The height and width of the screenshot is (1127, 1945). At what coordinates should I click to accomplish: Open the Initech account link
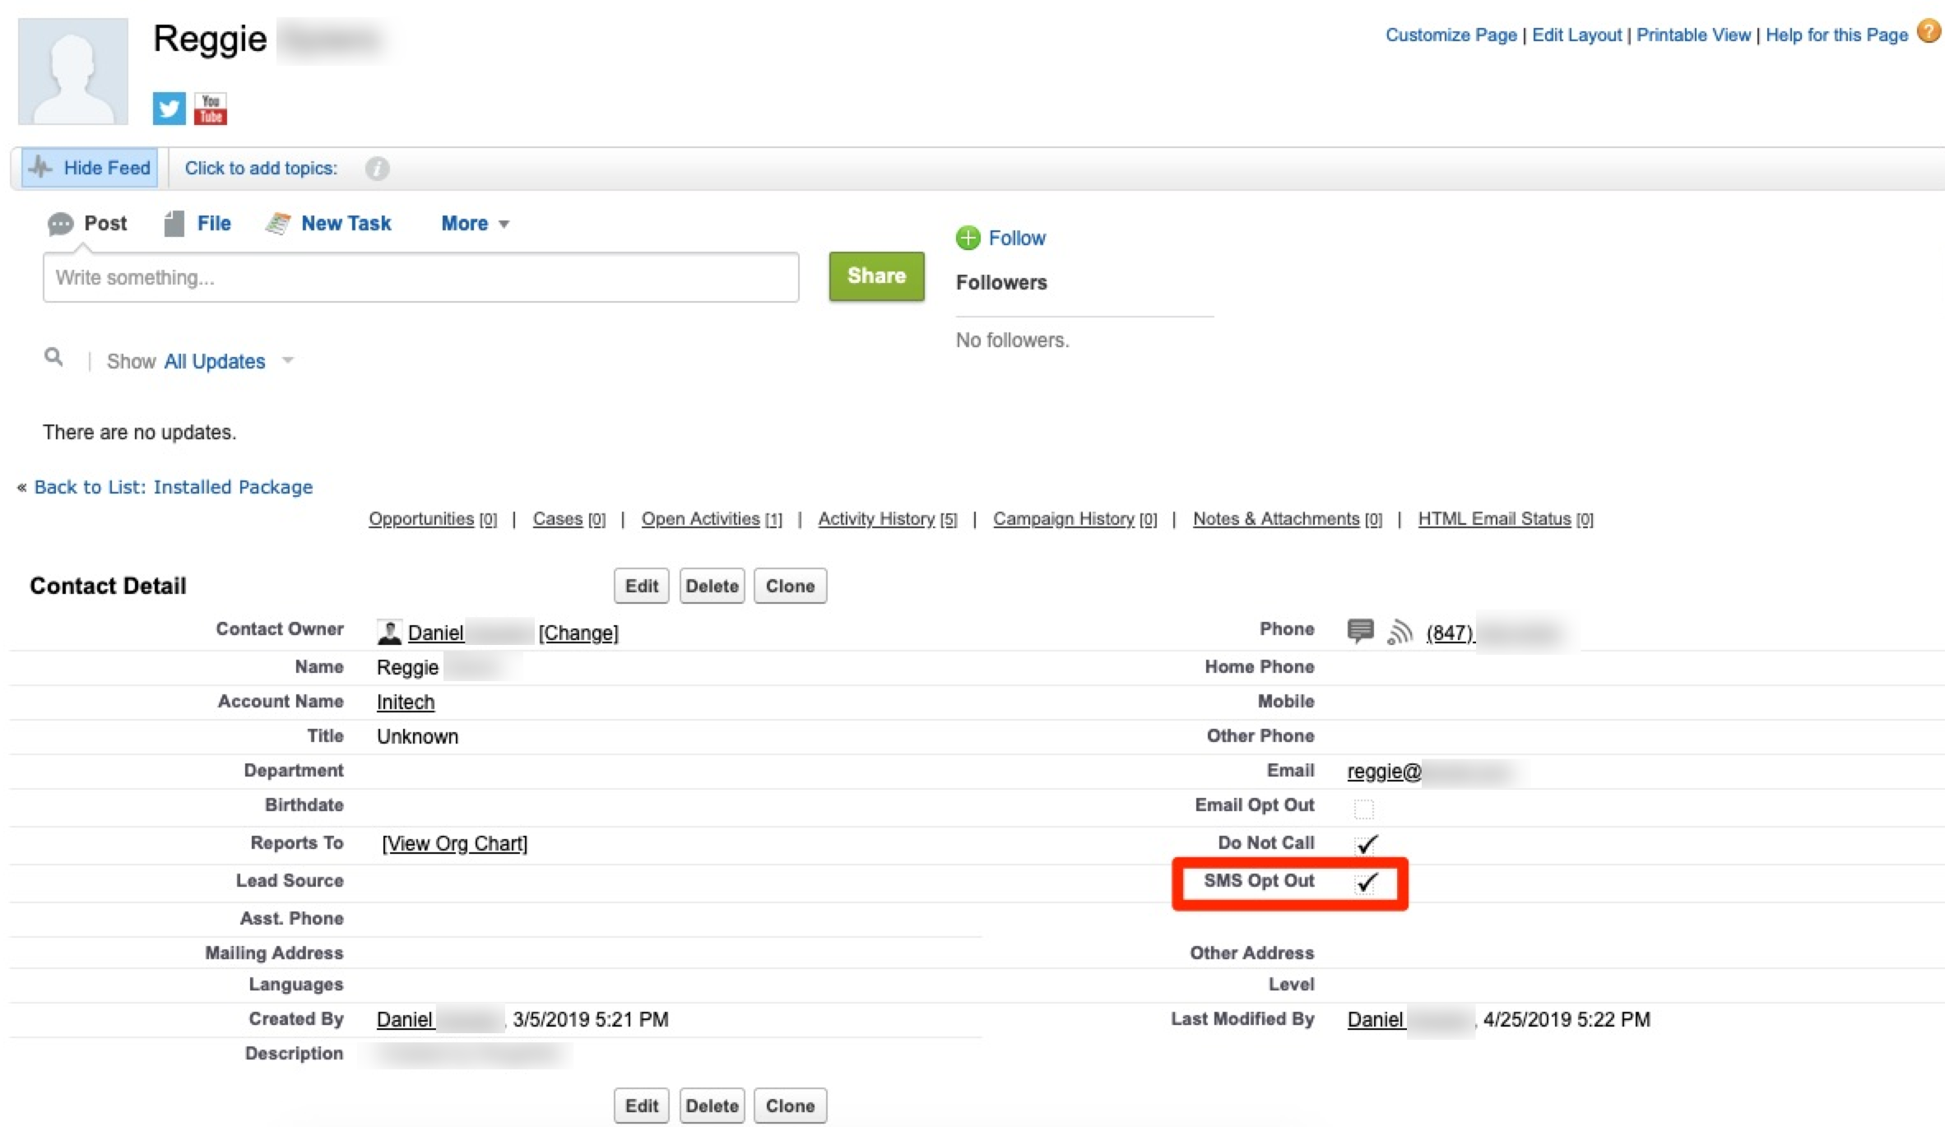[x=405, y=702]
